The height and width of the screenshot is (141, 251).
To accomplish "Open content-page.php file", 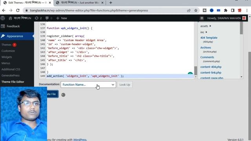I will tap(212, 78).
